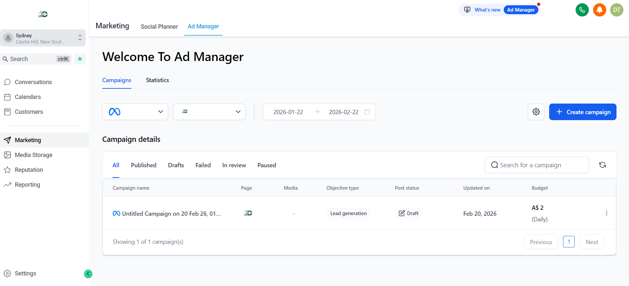Open the DT user avatar menu
This screenshot has height=286, width=629.
coord(616,10)
